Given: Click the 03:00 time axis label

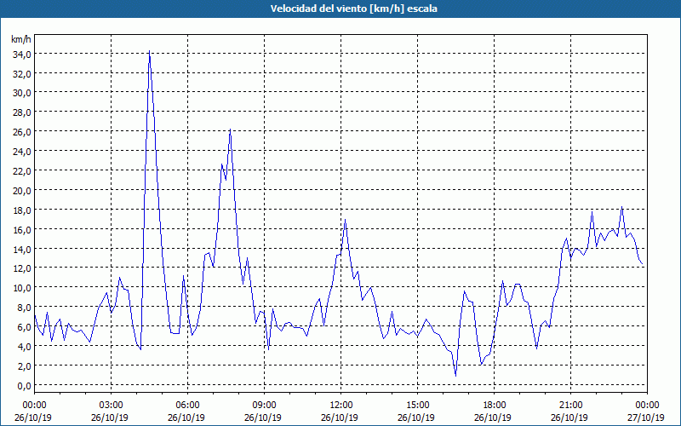Looking at the screenshot, I should pyautogui.click(x=111, y=406).
